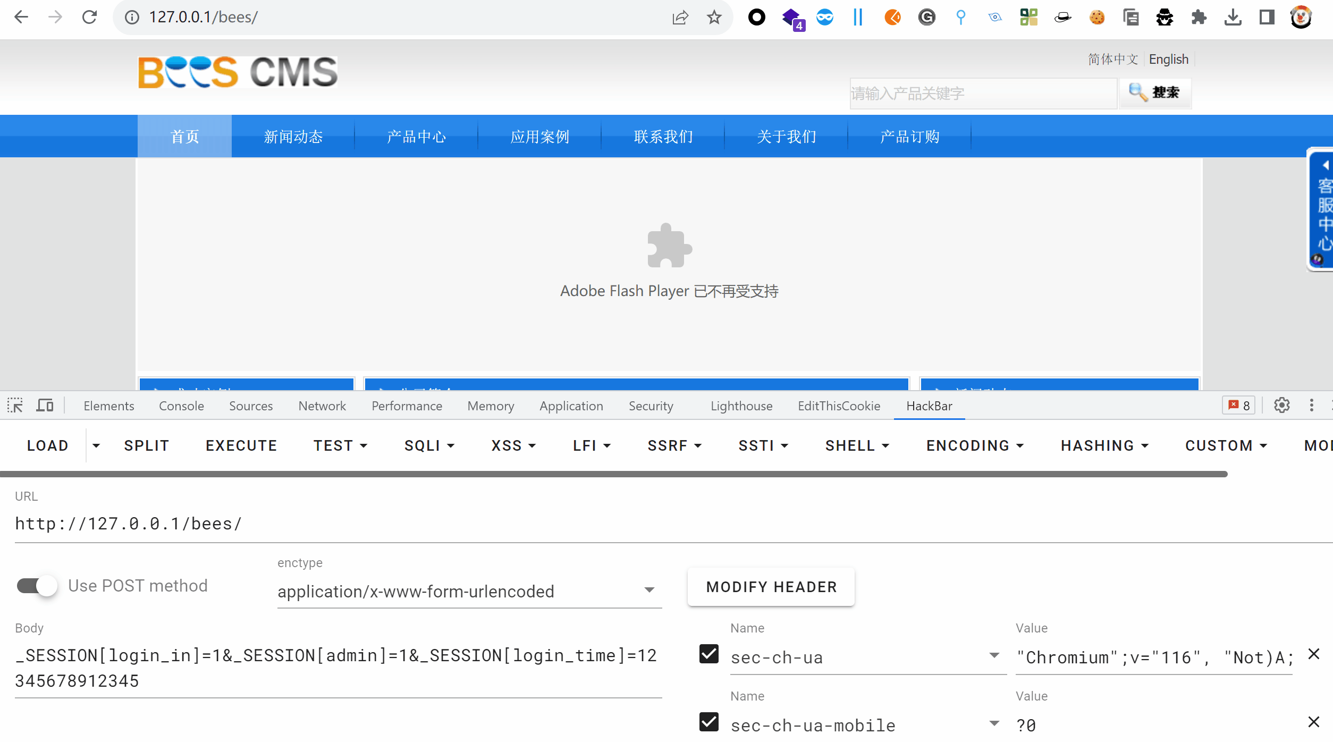Toggle the device toolbar icon
1333x742 pixels.
(45, 406)
